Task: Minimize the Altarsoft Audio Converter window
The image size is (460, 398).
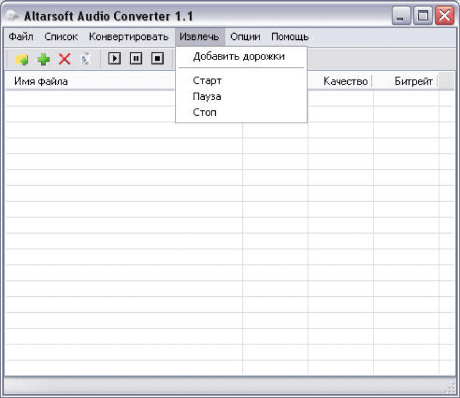Action: (401, 15)
